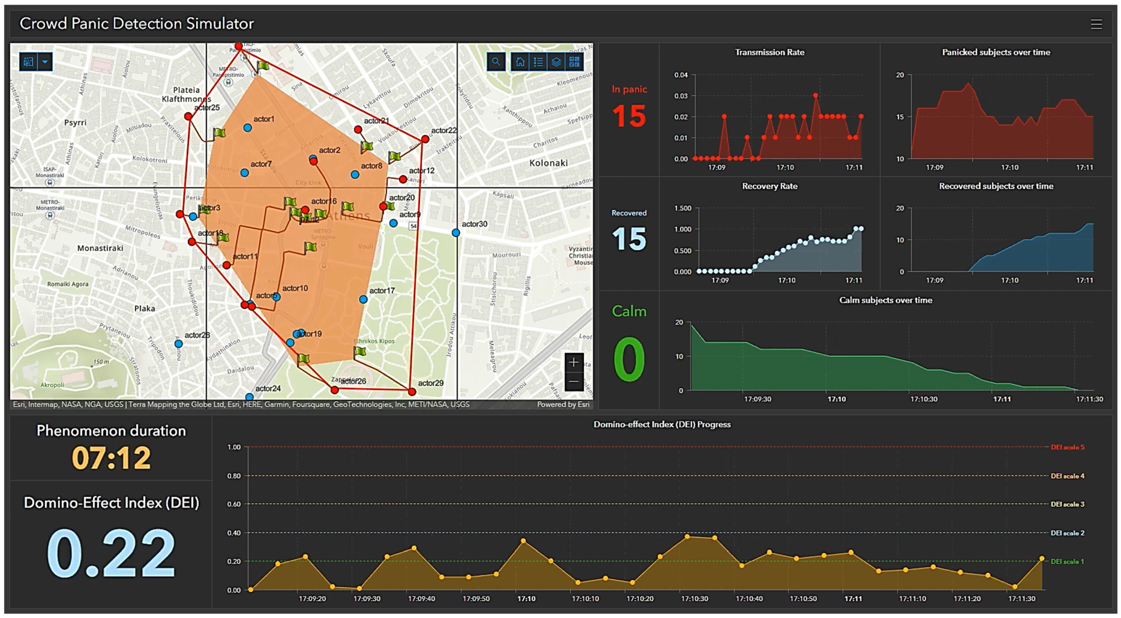Click the last point of Recovery Rate chart
The height and width of the screenshot is (618, 1121).
[861, 229]
